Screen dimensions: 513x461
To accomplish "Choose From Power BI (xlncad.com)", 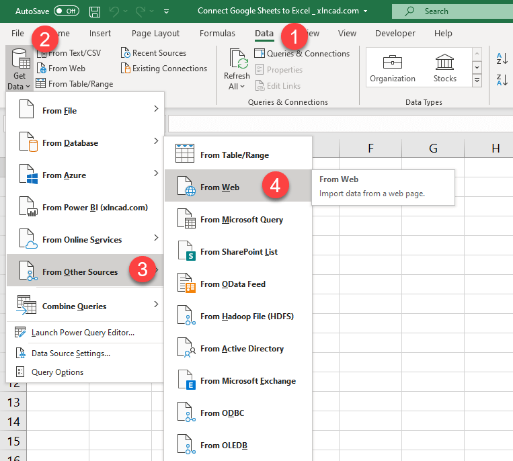I will (85, 207).
